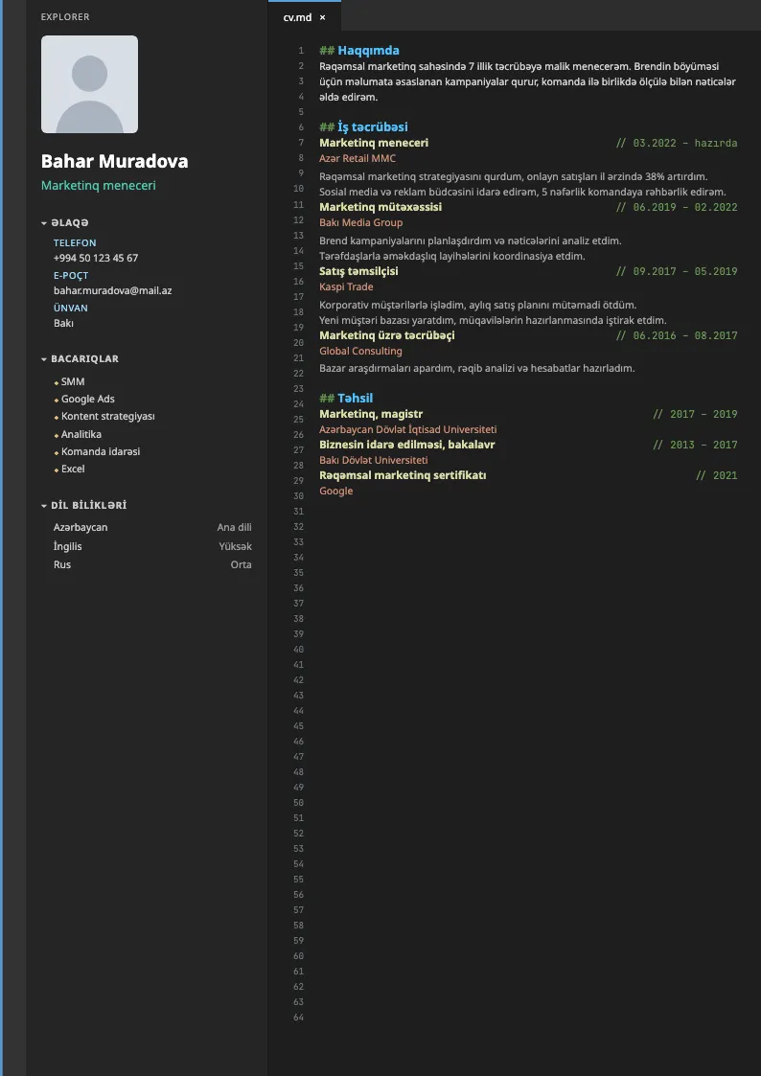
Task: Click the ## İş təcrübəsi heading
Action: (363, 126)
